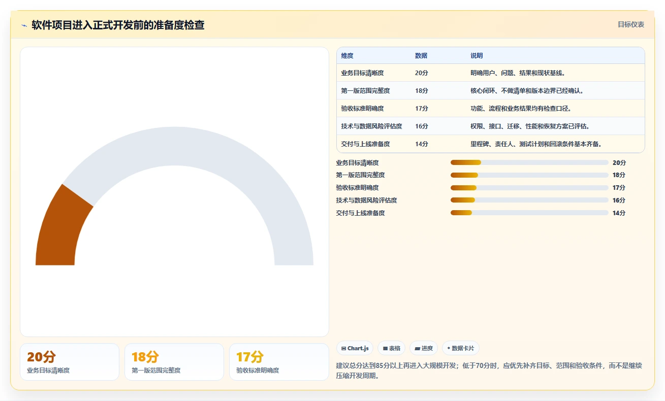Click the description 权限、接口、迁移、性能和恢复方案已评估。
Viewport: 665px width, 401px height.
530,126
